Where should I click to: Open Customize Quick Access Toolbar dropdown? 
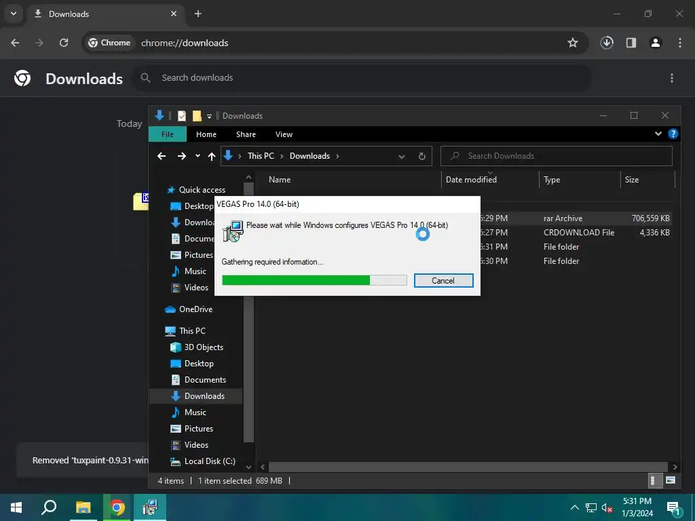coord(209,117)
